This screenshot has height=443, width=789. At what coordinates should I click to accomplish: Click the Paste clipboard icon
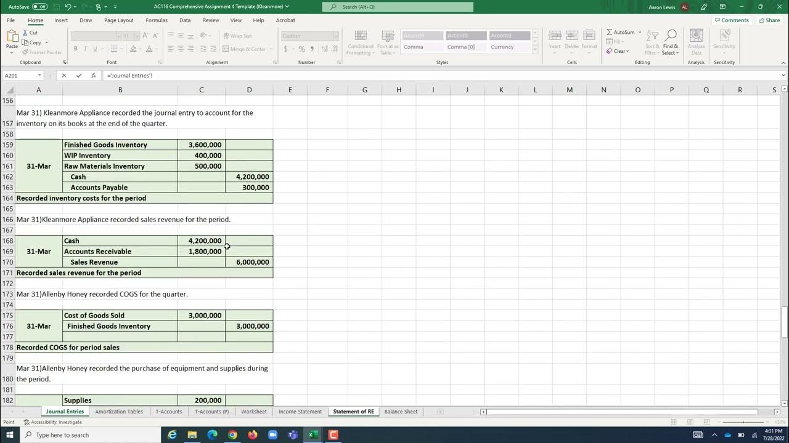(12, 36)
